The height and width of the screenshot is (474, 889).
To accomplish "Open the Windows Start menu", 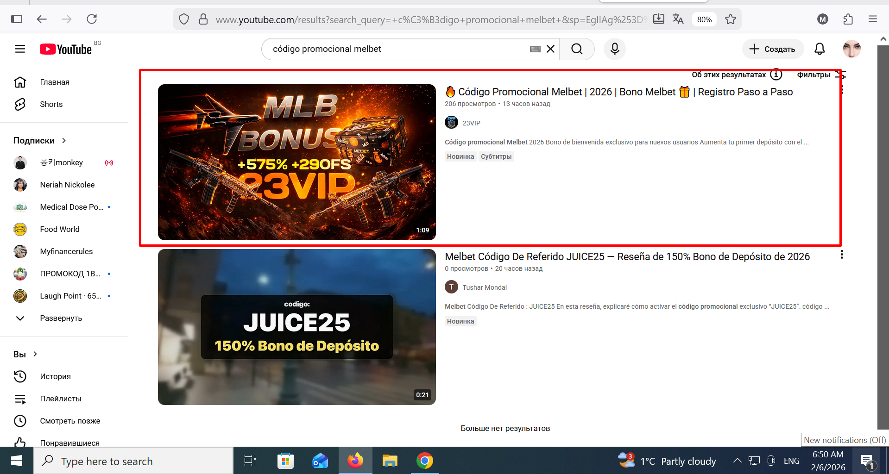I will pyautogui.click(x=17, y=461).
